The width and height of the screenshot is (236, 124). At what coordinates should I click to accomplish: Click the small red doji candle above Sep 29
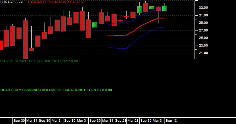pos(120,21)
